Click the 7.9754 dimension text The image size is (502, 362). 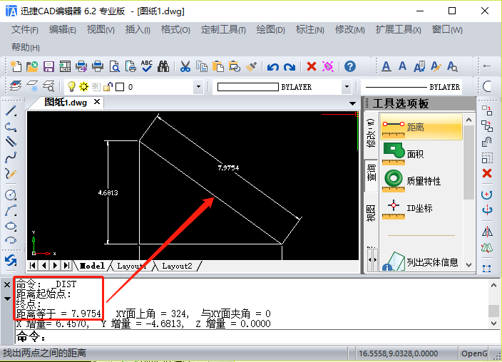pos(228,167)
